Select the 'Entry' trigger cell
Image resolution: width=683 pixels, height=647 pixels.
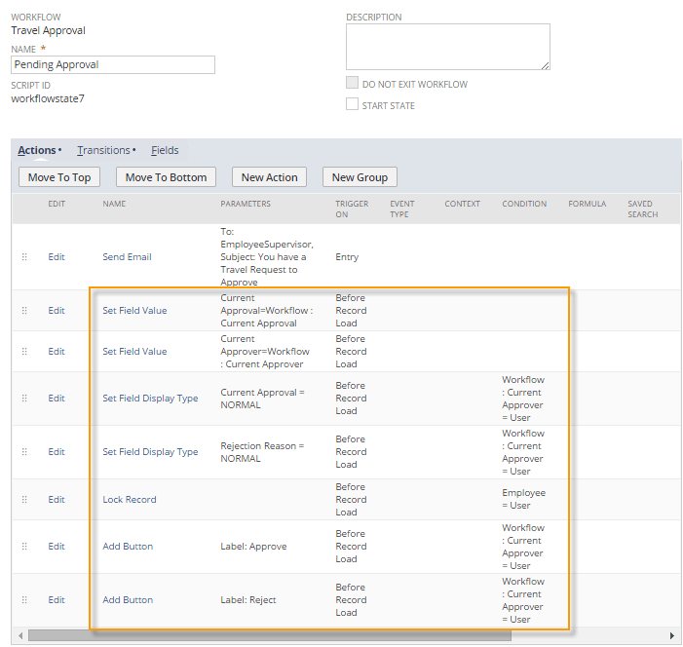tap(347, 257)
